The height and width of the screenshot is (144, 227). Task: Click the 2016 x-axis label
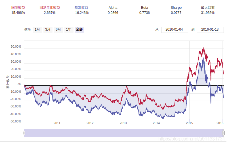click(220, 123)
